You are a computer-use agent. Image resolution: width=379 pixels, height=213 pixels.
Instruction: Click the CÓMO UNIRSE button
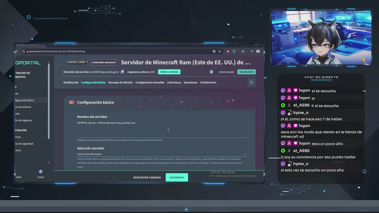tap(169, 72)
